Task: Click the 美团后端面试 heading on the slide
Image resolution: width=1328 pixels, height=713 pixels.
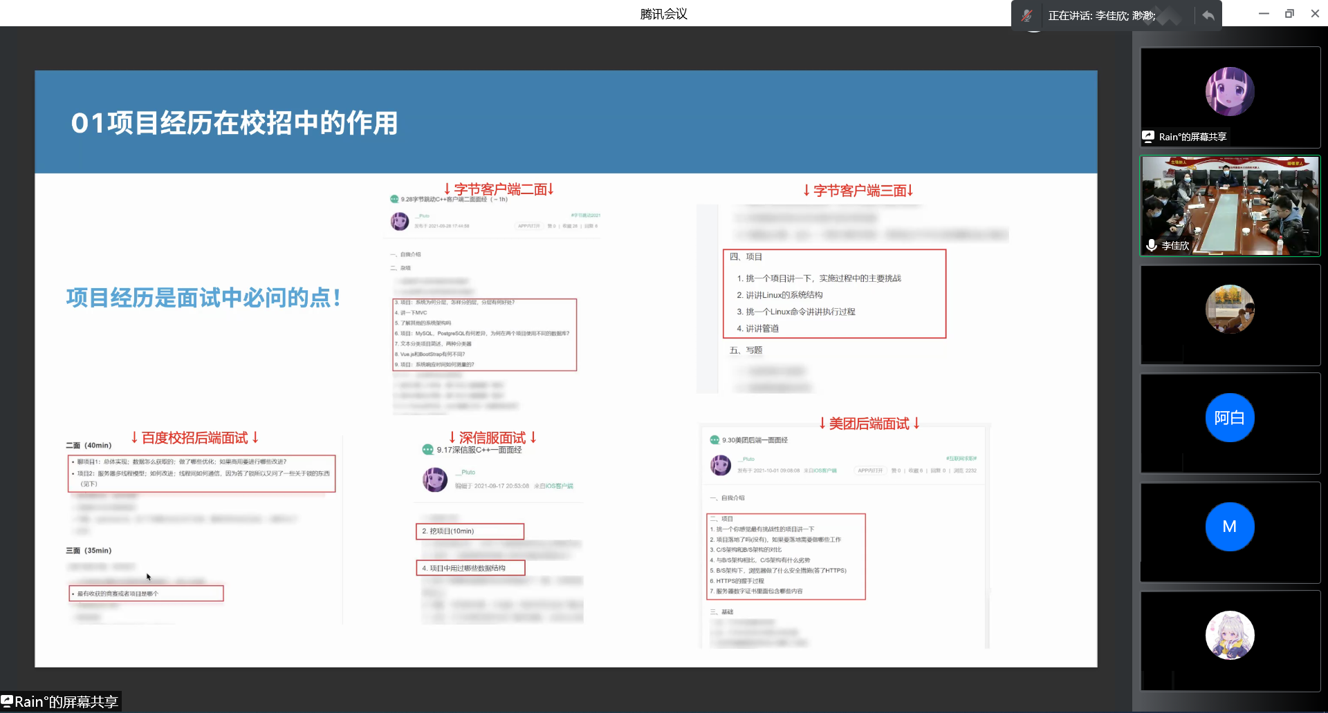Action: click(x=869, y=424)
